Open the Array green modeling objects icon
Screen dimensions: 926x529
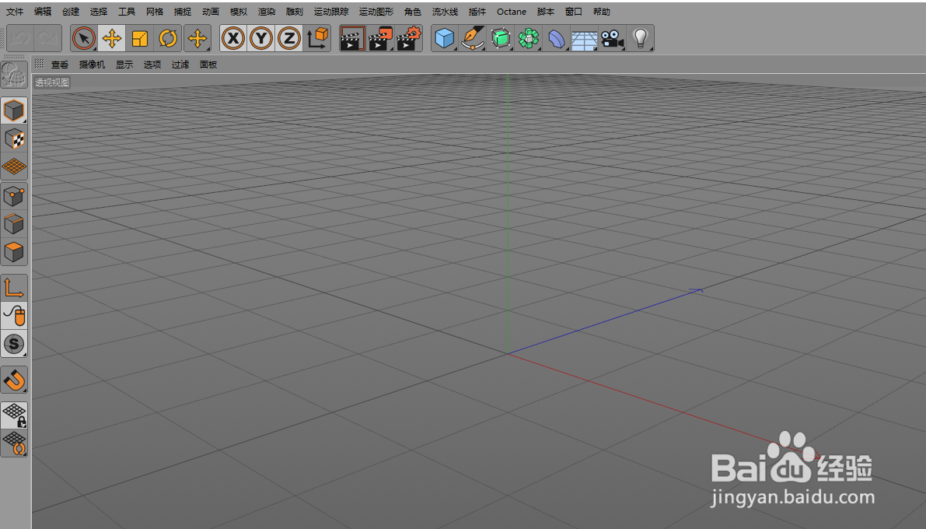tap(529, 39)
